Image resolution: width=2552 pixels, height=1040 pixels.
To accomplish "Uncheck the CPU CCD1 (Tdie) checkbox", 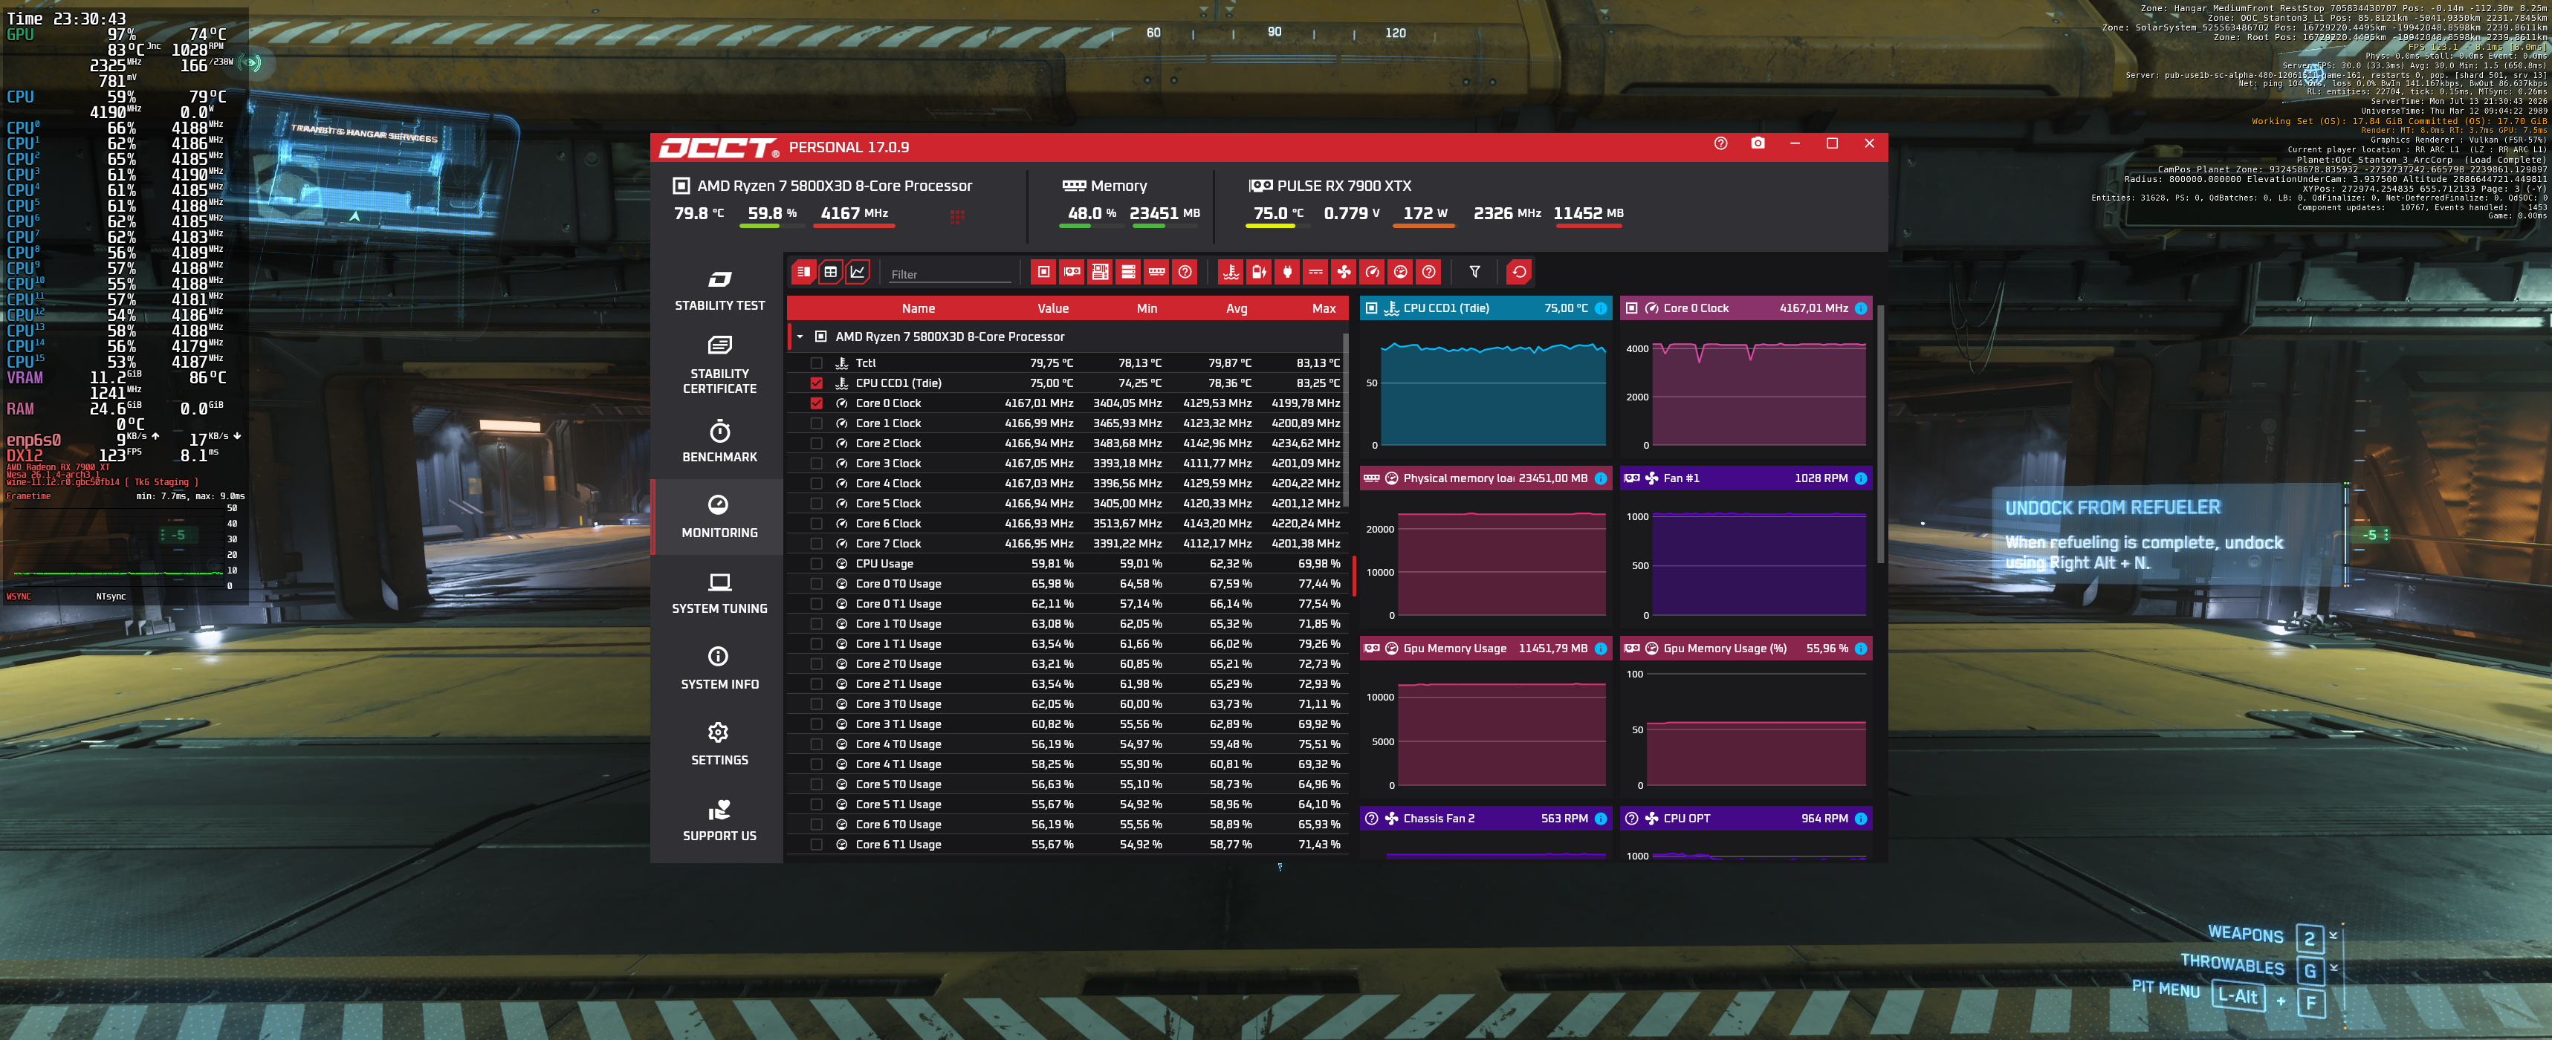I will 816,383.
